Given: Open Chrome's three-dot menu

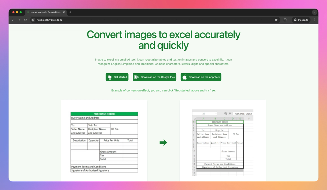Looking at the screenshot, I should (x=314, y=20).
